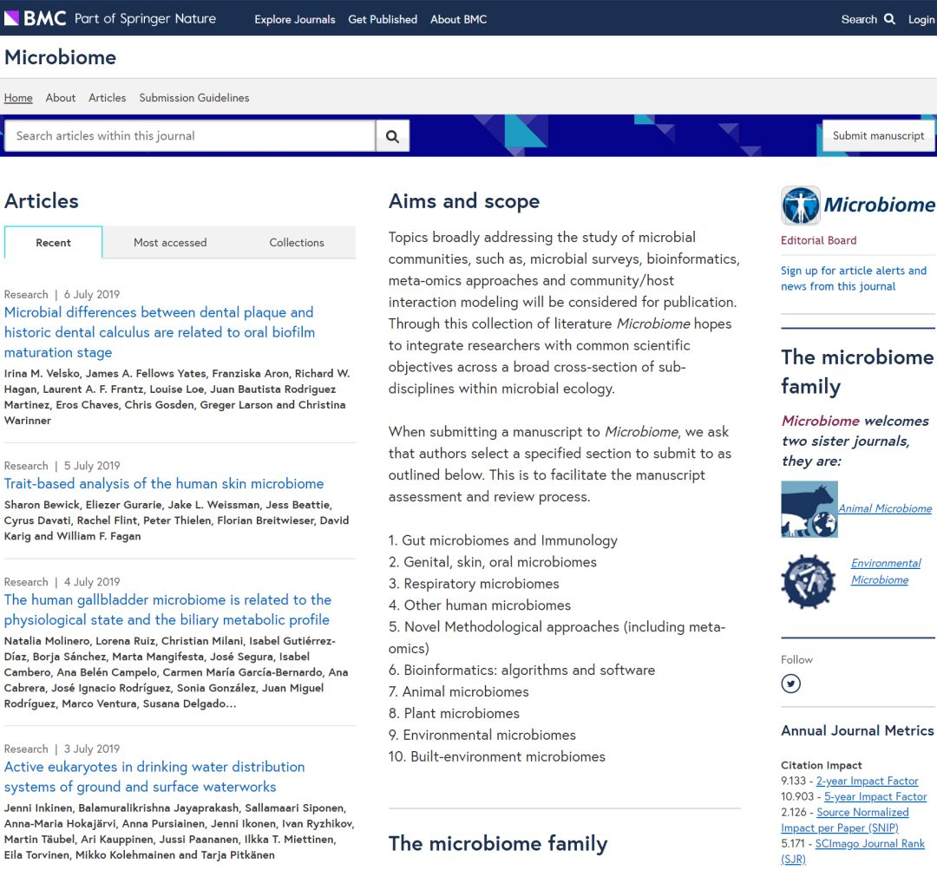This screenshot has height=870, width=937.
Task: Click the Search magnifier icon in top bar
Action: [x=890, y=19]
